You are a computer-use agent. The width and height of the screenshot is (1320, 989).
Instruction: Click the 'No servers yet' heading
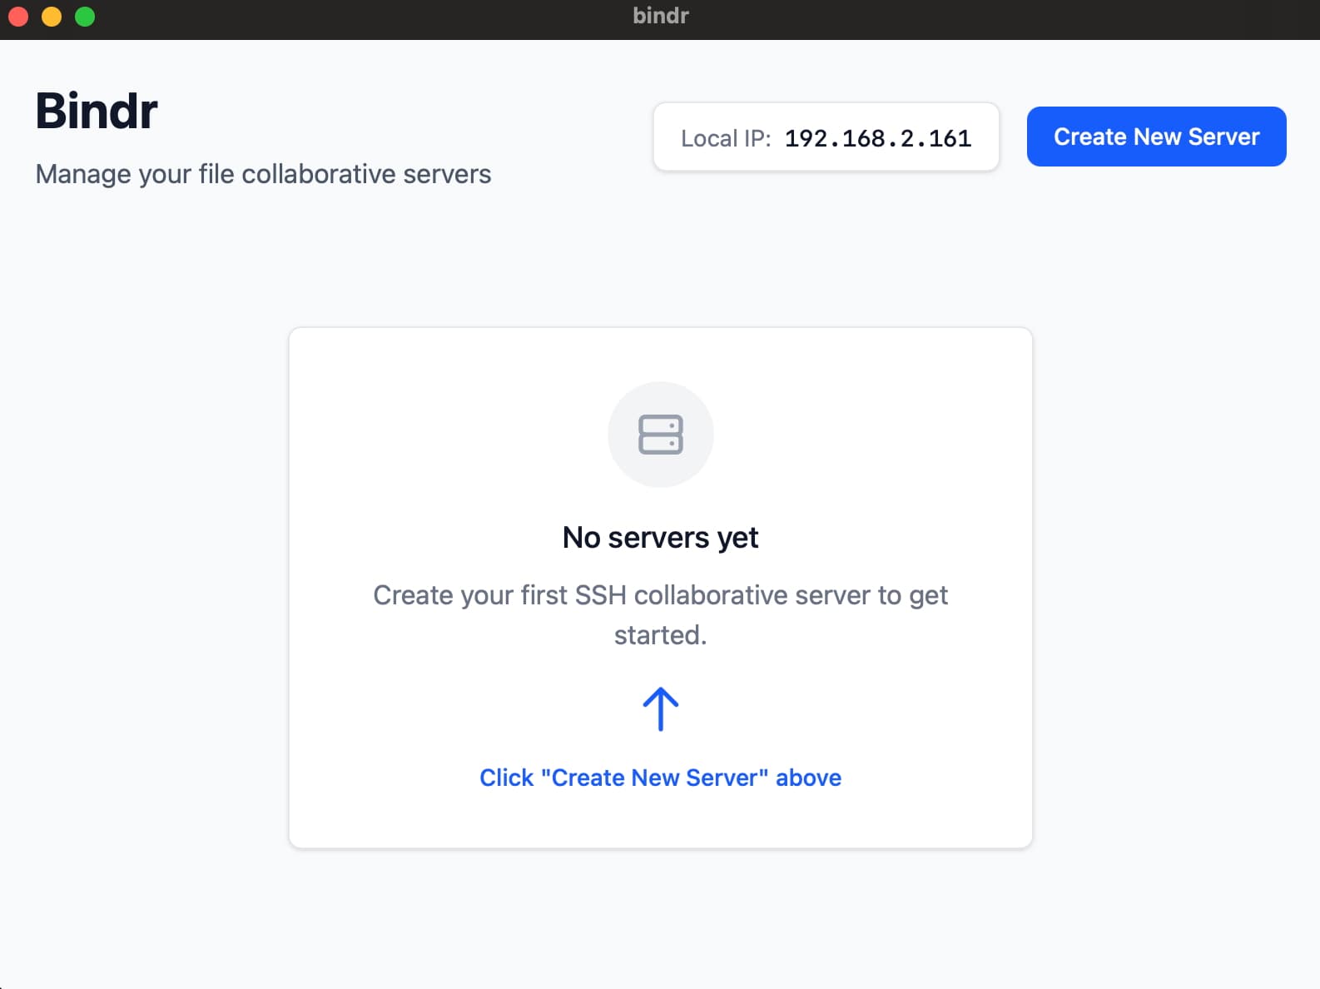click(x=660, y=538)
